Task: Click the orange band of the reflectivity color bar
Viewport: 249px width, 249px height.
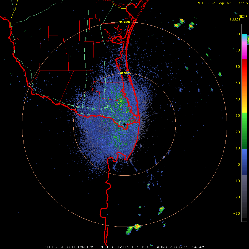Action: pos(244,91)
